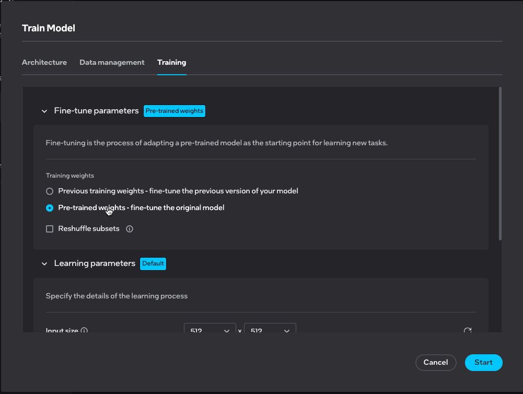Image resolution: width=523 pixels, height=394 pixels.
Task: Switch to the Architecture tab
Action: point(44,62)
